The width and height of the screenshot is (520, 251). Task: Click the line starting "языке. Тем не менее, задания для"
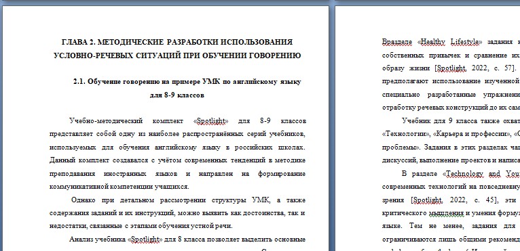(x=451, y=226)
